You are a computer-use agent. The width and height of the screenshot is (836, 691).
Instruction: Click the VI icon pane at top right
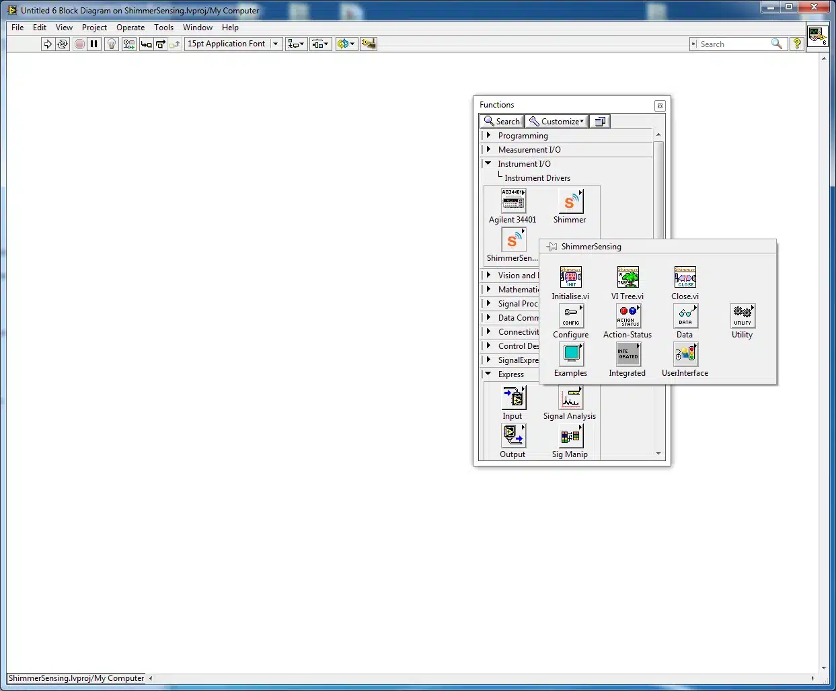point(817,36)
